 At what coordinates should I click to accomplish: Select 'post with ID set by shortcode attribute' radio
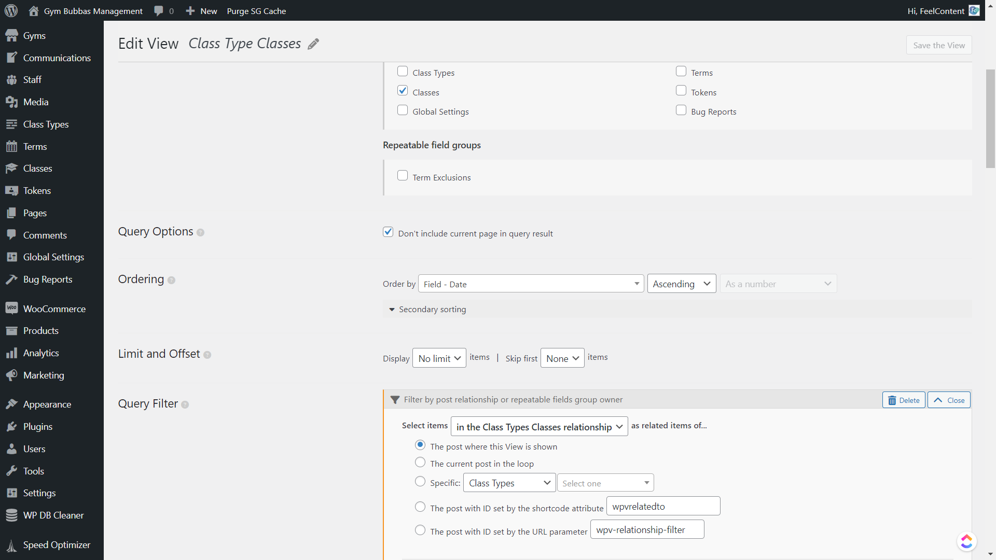point(420,507)
